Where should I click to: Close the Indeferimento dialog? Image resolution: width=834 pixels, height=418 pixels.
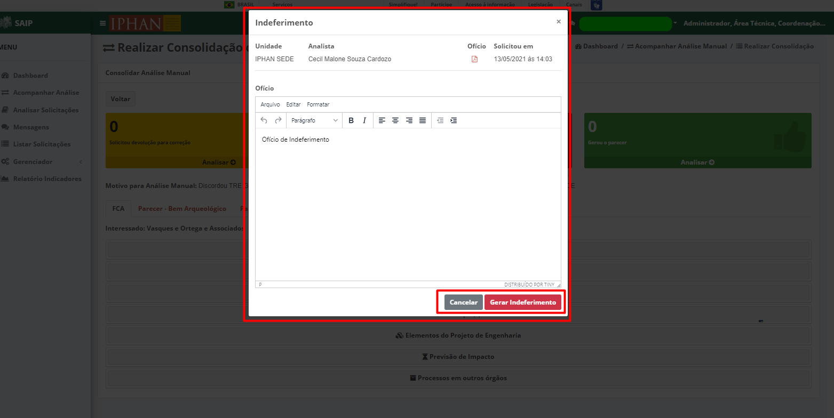(559, 22)
